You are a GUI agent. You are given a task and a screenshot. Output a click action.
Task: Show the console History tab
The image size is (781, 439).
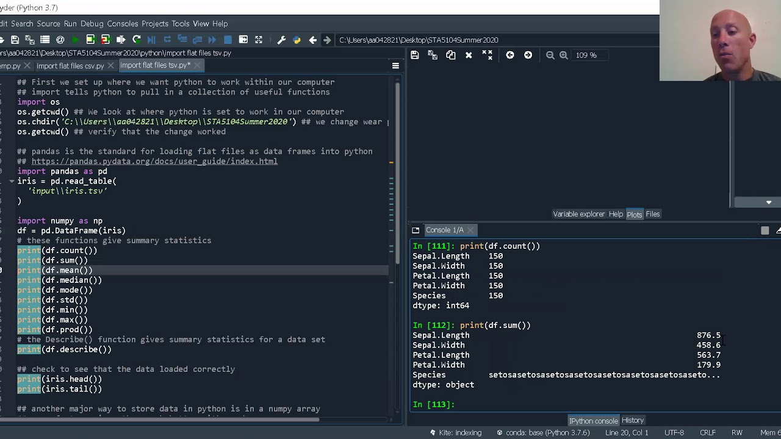tap(633, 420)
